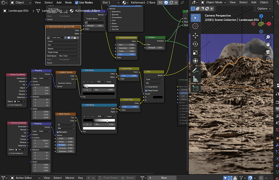The image size is (279, 180).
Task: Select the 3D Cursor tool
Action: coord(195,26)
